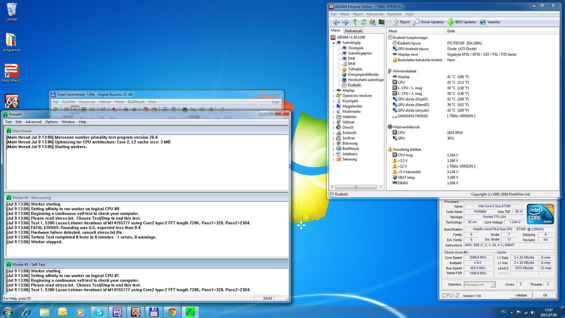
Task: Click the Windows Start button
Action: pyautogui.click(x=7, y=312)
